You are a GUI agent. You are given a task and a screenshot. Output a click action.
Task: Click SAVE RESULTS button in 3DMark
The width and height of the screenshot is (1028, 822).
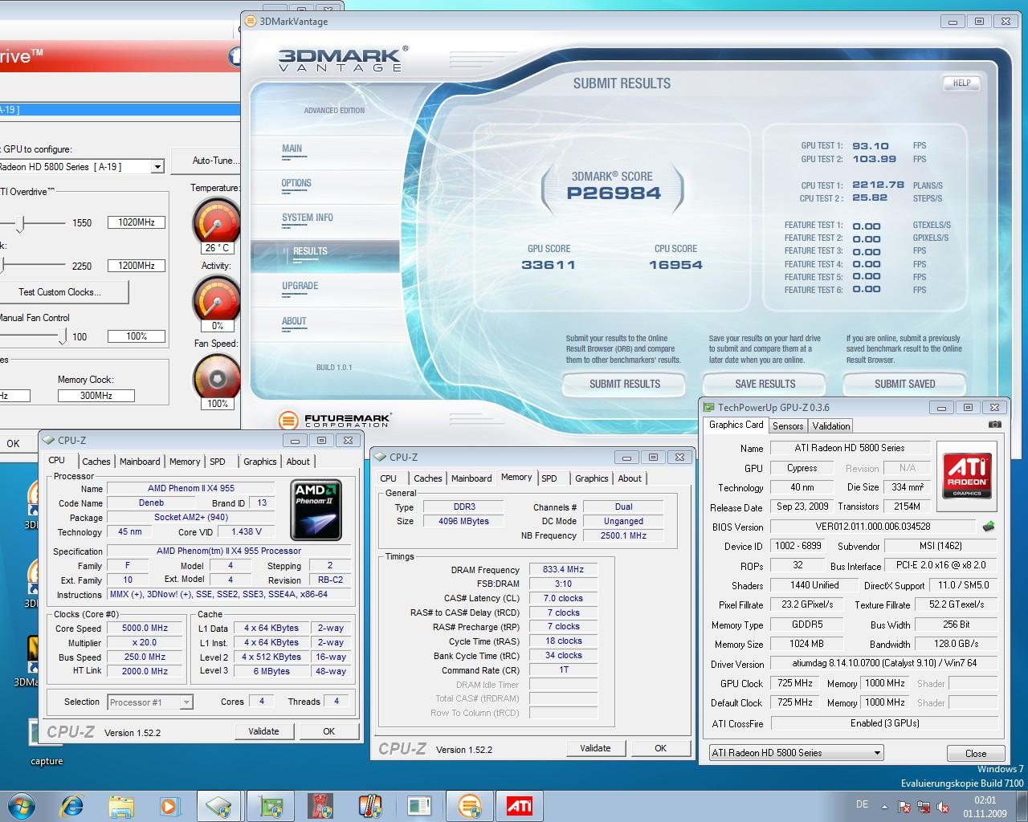pyautogui.click(x=765, y=384)
